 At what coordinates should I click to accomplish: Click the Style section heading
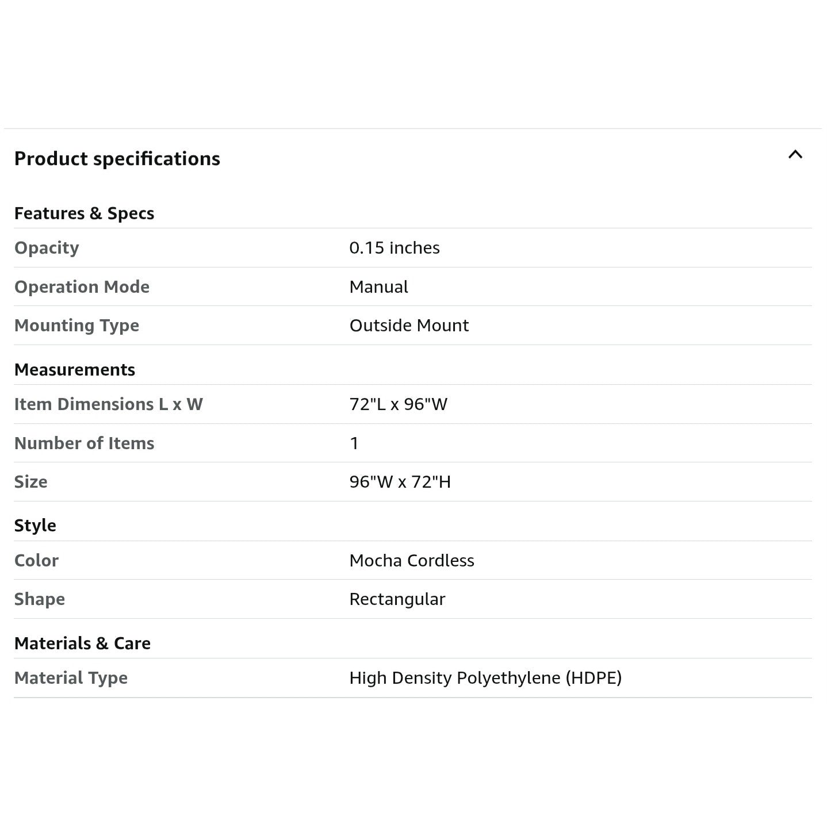[35, 526]
